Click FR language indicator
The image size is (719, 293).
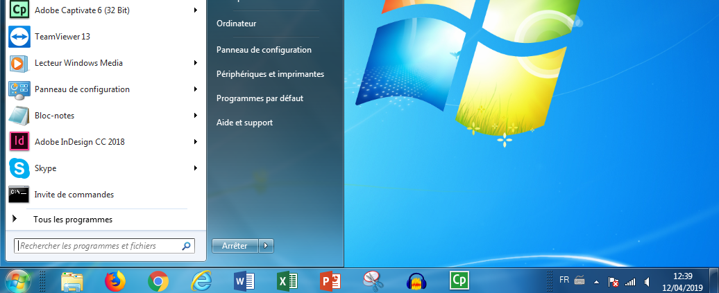point(564,279)
